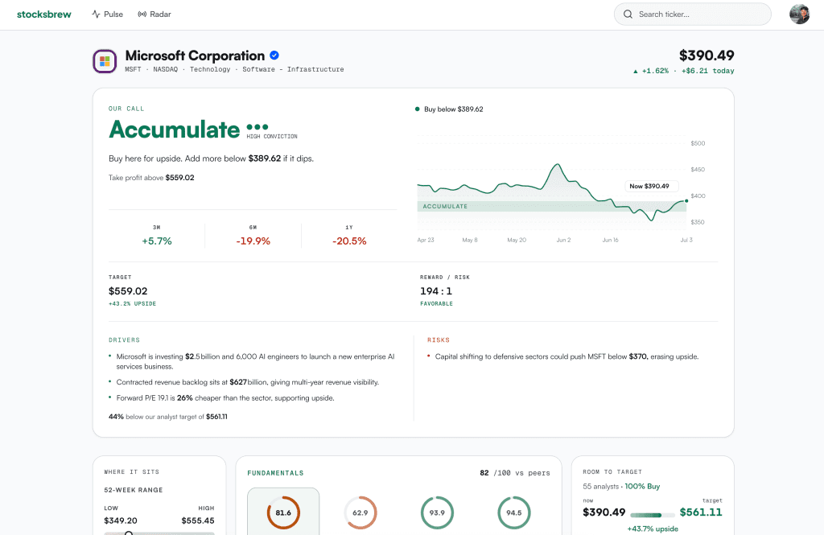Click the search magnifier icon

tap(628, 14)
